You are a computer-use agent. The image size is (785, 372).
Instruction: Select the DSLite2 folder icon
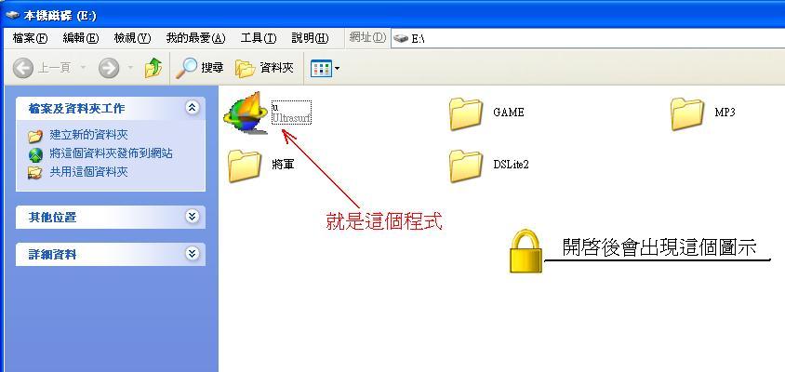466,166
